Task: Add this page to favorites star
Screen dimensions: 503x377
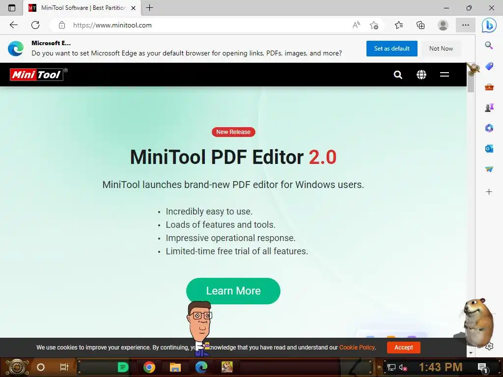Action: (374, 25)
